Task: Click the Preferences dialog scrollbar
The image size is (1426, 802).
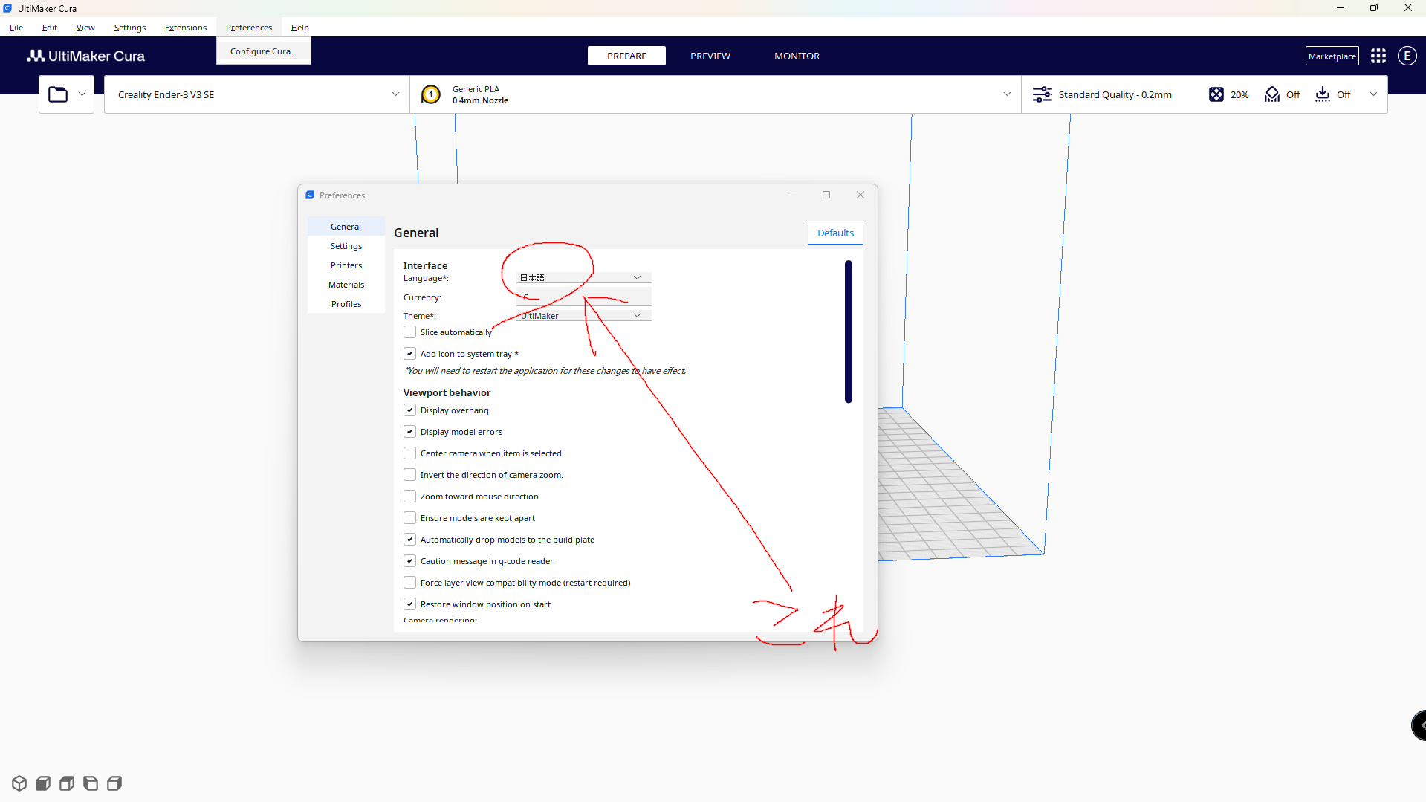Action: click(x=848, y=332)
